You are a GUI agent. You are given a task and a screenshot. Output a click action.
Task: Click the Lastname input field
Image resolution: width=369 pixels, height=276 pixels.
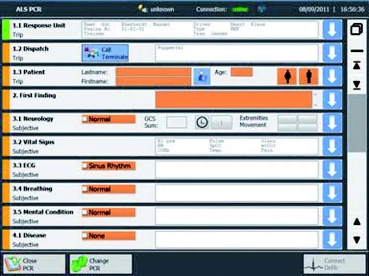pyautogui.click(x=154, y=72)
